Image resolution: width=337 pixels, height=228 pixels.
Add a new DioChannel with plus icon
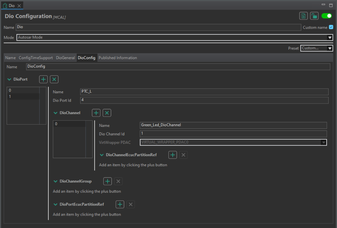pyautogui.click(x=96, y=113)
